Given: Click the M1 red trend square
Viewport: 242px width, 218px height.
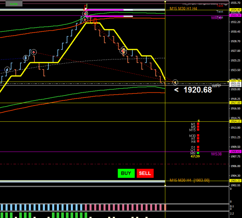Looking at the screenshot, I should [198, 124].
